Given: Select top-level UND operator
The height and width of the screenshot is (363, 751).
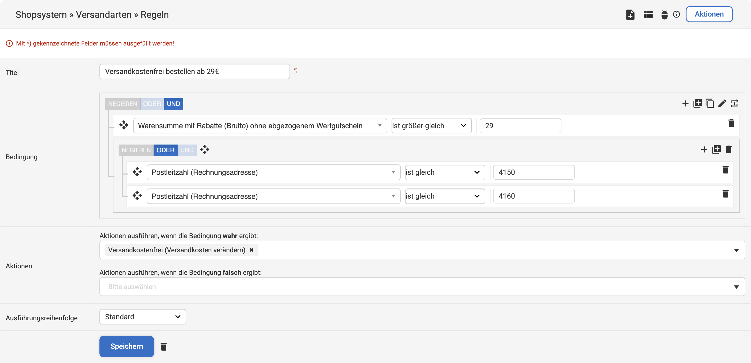Looking at the screenshot, I should click(x=174, y=104).
